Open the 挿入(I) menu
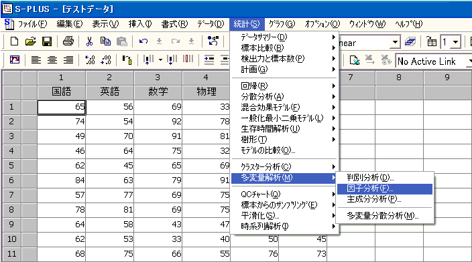The width and height of the screenshot is (472, 262). pos(140,23)
